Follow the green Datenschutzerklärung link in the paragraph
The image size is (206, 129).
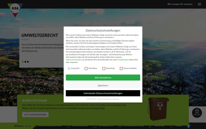click(x=75, y=60)
